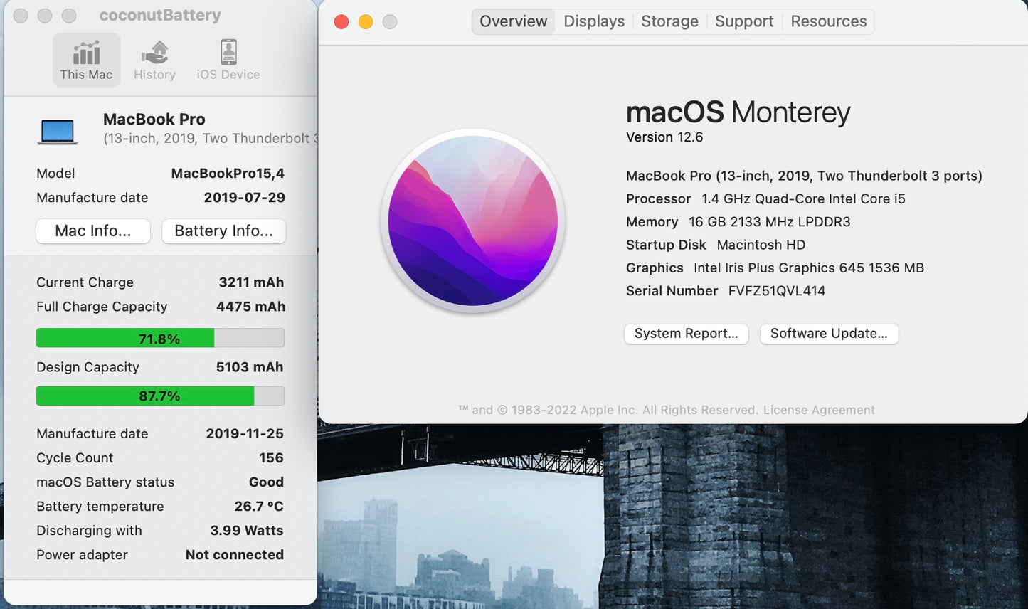The height and width of the screenshot is (609, 1028).
Task: Open the Resources tab
Action: [x=828, y=21]
